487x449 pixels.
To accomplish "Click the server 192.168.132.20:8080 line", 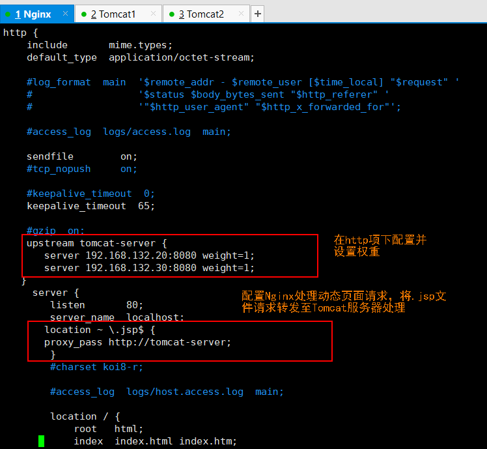I will (x=149, y=255).
